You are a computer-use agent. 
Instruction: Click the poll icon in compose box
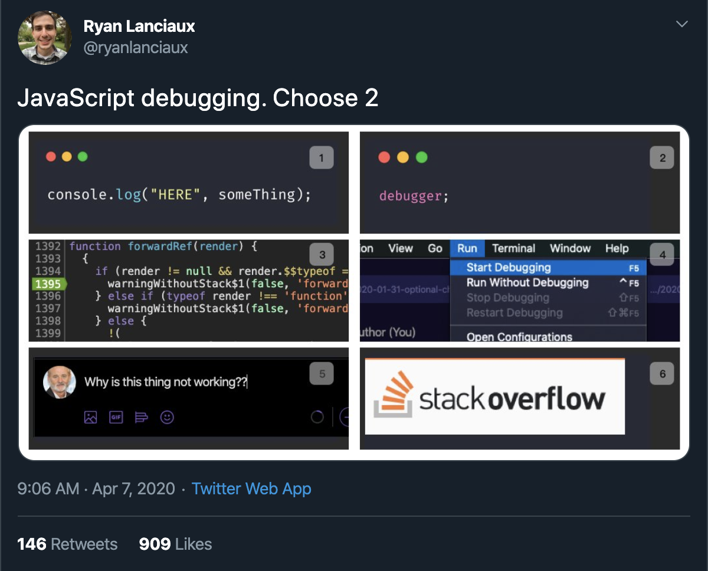(142, 418)
